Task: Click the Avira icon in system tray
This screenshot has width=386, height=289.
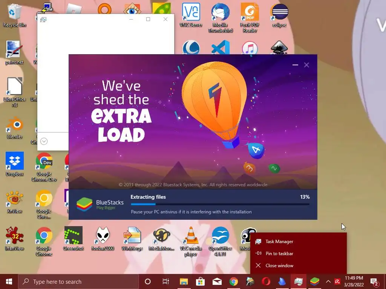Action: [x=337, y=281]
